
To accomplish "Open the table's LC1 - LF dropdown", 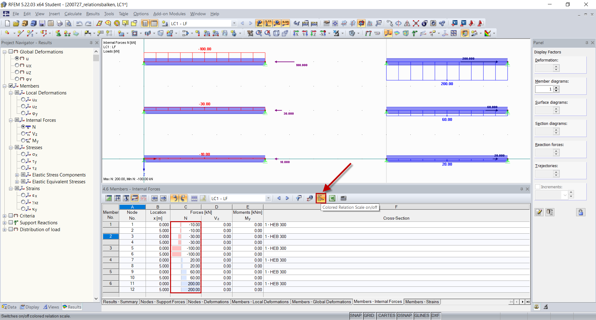I will (268, 198).
